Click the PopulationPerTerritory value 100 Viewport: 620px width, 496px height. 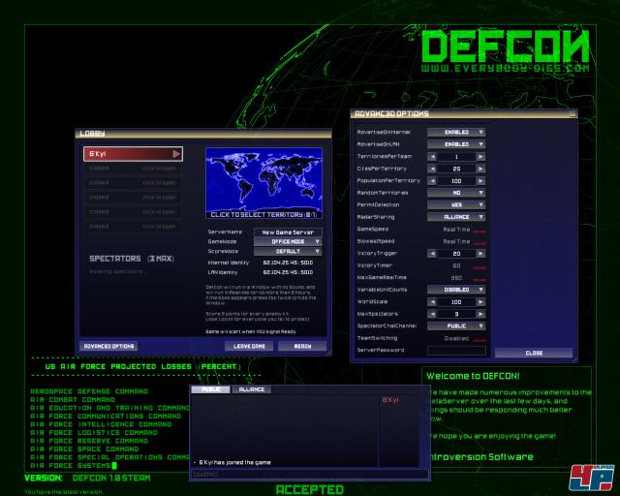point(456,181)
